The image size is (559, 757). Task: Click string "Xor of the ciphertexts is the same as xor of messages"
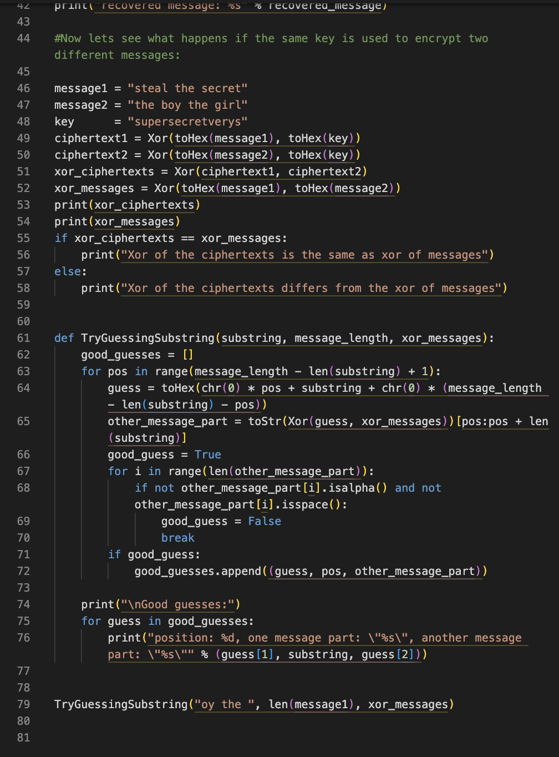pyautogui.click(x=304, y=255)
